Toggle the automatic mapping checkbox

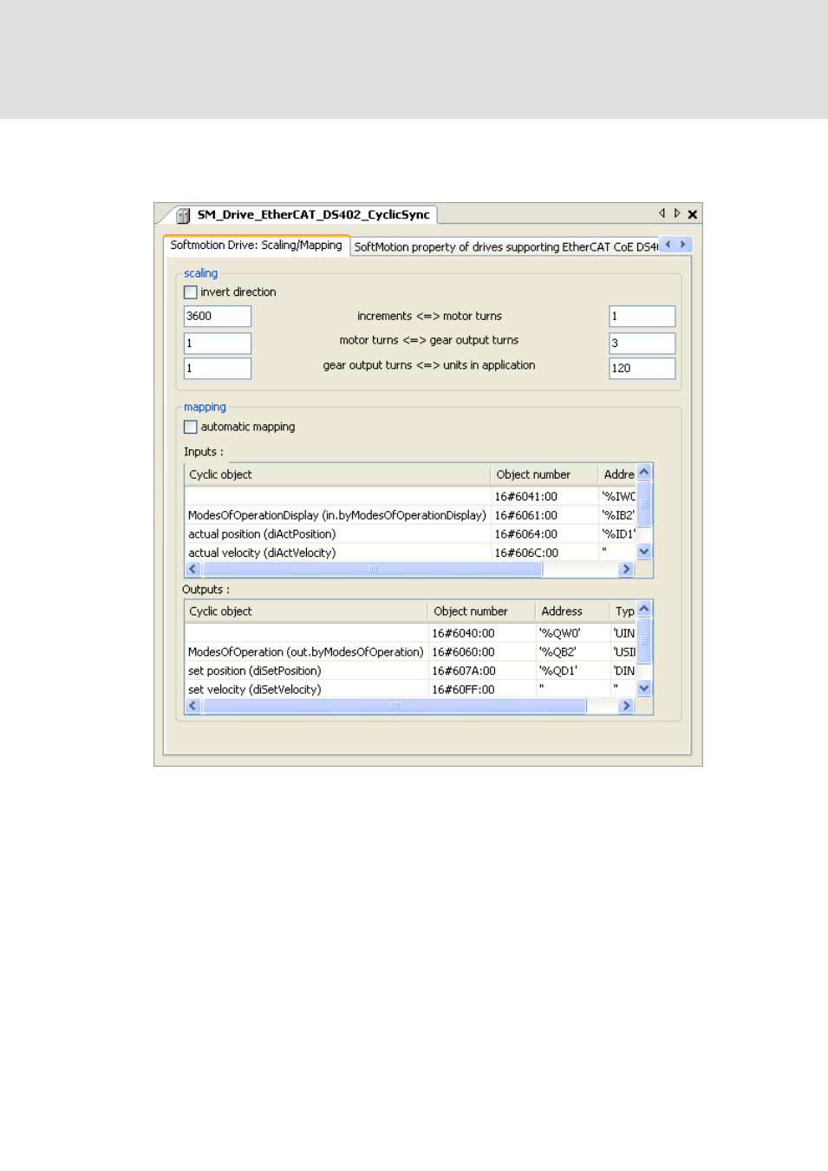[191, 427]
